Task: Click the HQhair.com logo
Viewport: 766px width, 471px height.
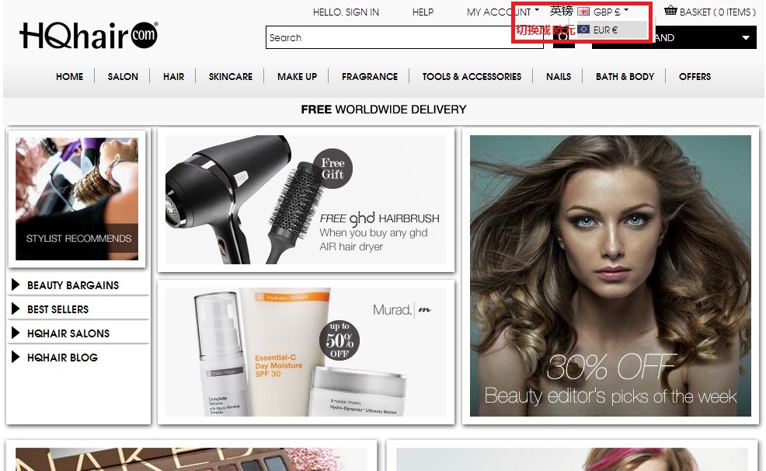Action: pos(89,35)
